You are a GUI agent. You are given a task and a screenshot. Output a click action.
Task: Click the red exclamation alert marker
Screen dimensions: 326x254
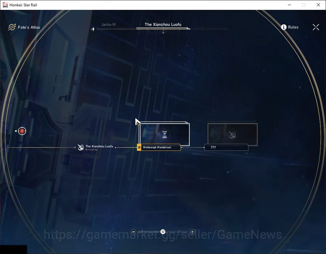(22, 131)
